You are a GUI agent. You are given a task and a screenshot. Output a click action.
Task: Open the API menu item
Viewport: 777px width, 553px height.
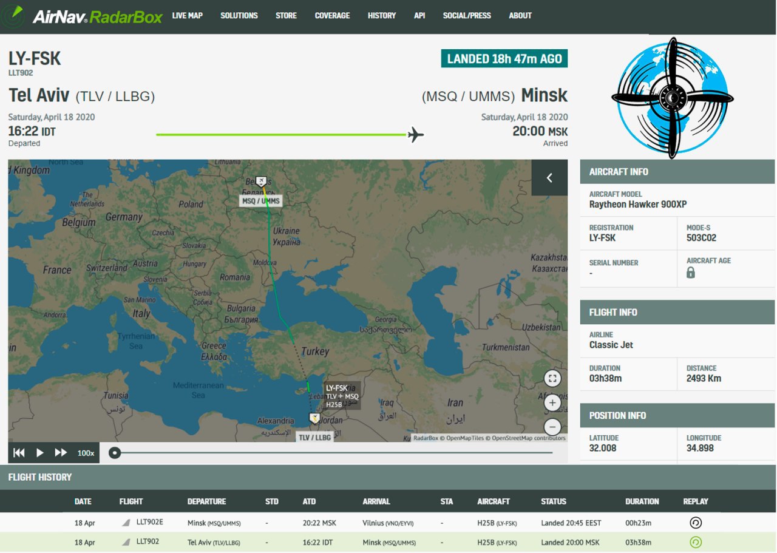(x=419, y=16)
